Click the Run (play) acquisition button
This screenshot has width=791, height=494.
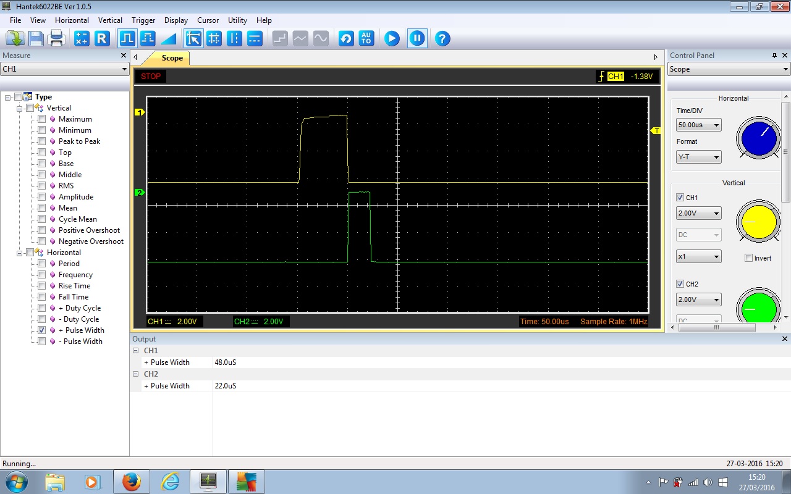[x=392, y=39]
